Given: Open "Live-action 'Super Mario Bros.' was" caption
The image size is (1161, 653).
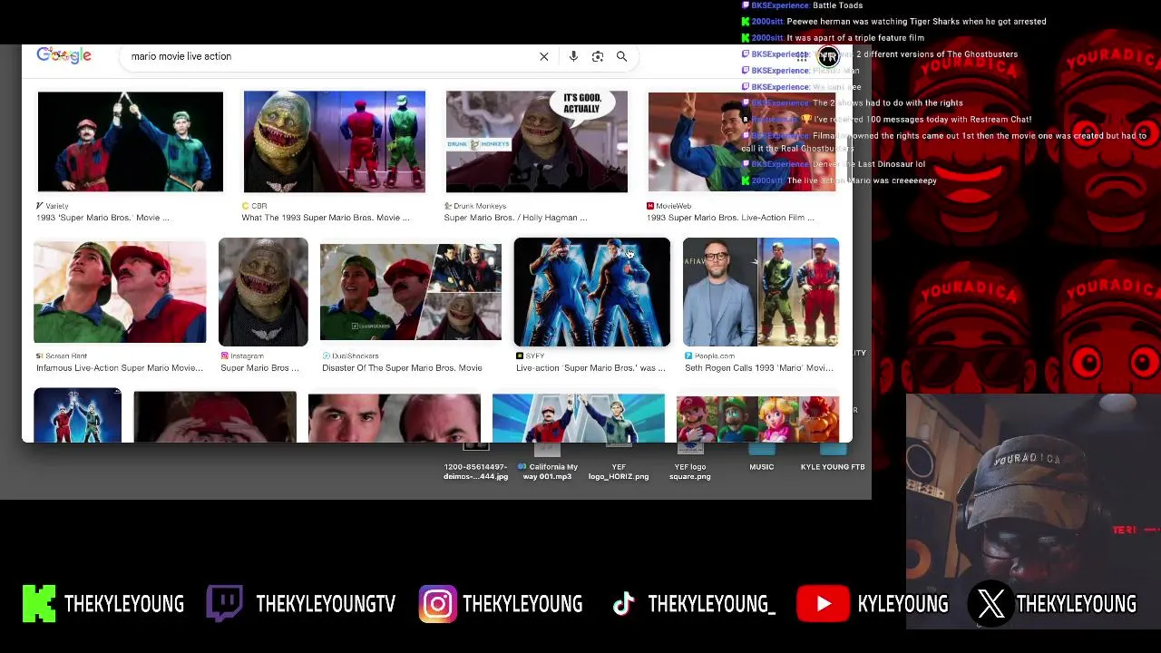Looking at the screenshot, I should pos(590,368).
